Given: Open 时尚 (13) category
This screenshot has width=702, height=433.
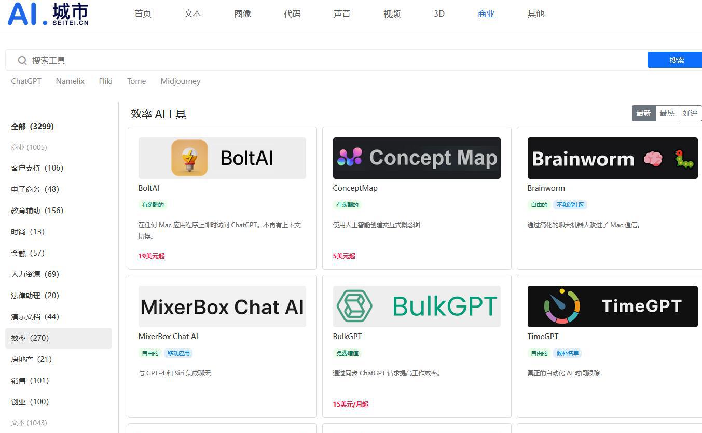Looking at the screenshot, I should (27, 232).
